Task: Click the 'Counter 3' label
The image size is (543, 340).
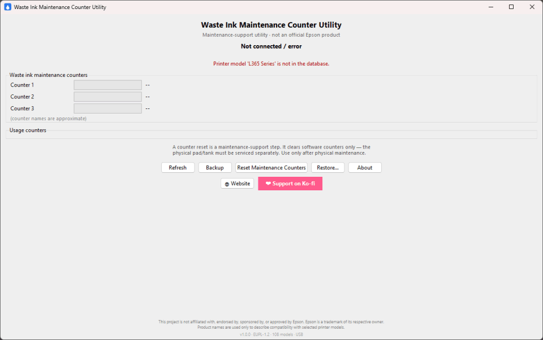Action: pos(22,108)
